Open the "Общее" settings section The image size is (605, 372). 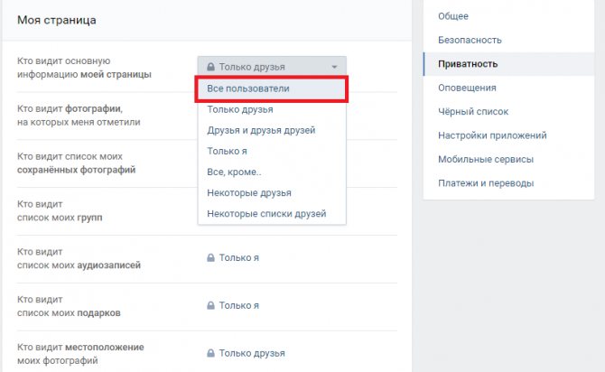tap(453, 16)
